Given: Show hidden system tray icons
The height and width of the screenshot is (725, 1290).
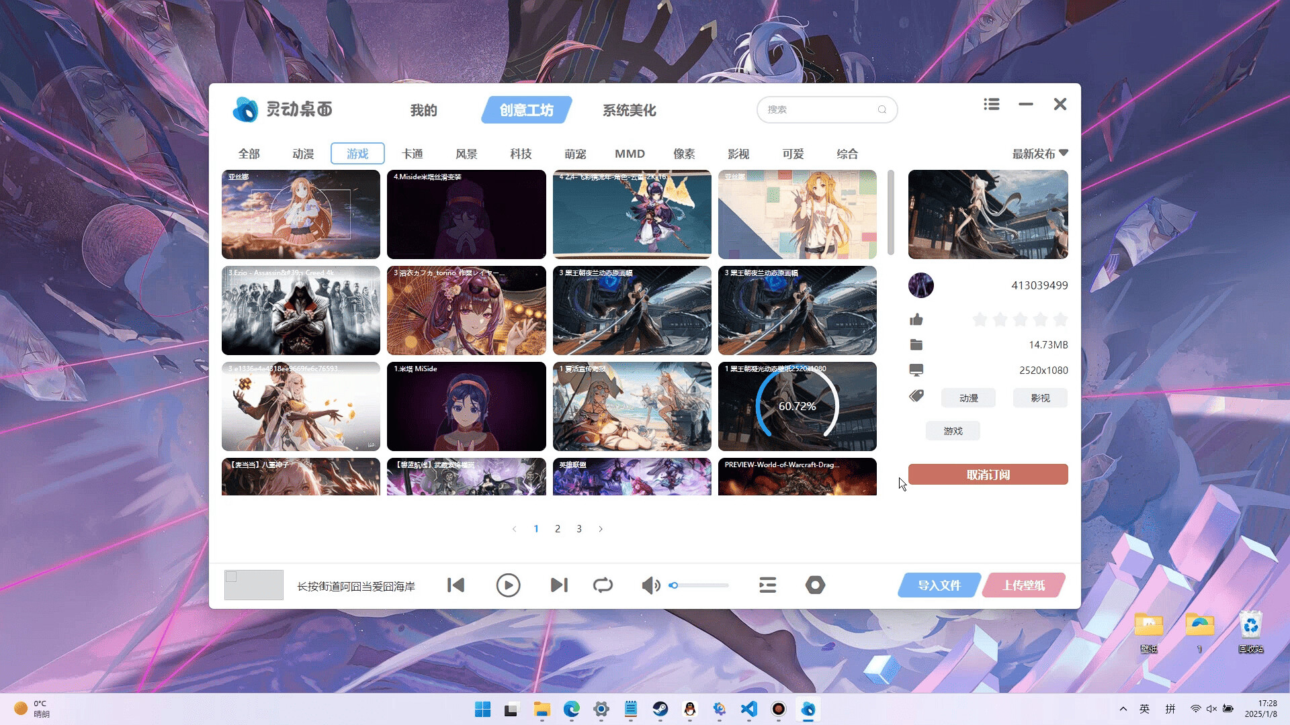Looking at the screenshot, I should pyautogui.click(x=1123, y=709).
